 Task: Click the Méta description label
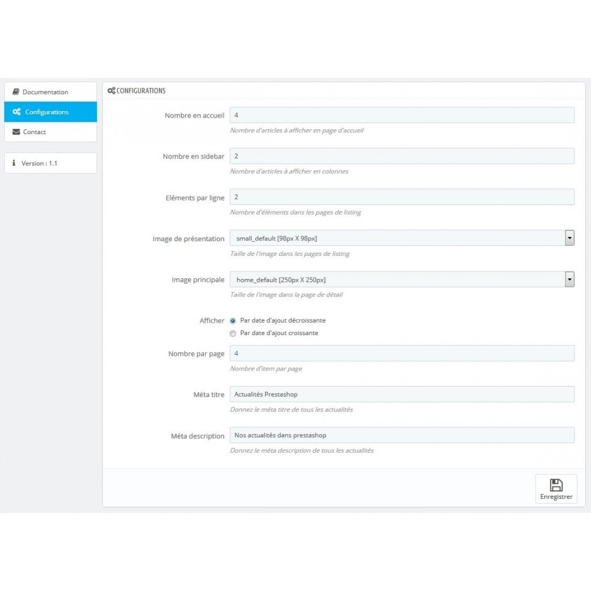(x=197, y=436)
